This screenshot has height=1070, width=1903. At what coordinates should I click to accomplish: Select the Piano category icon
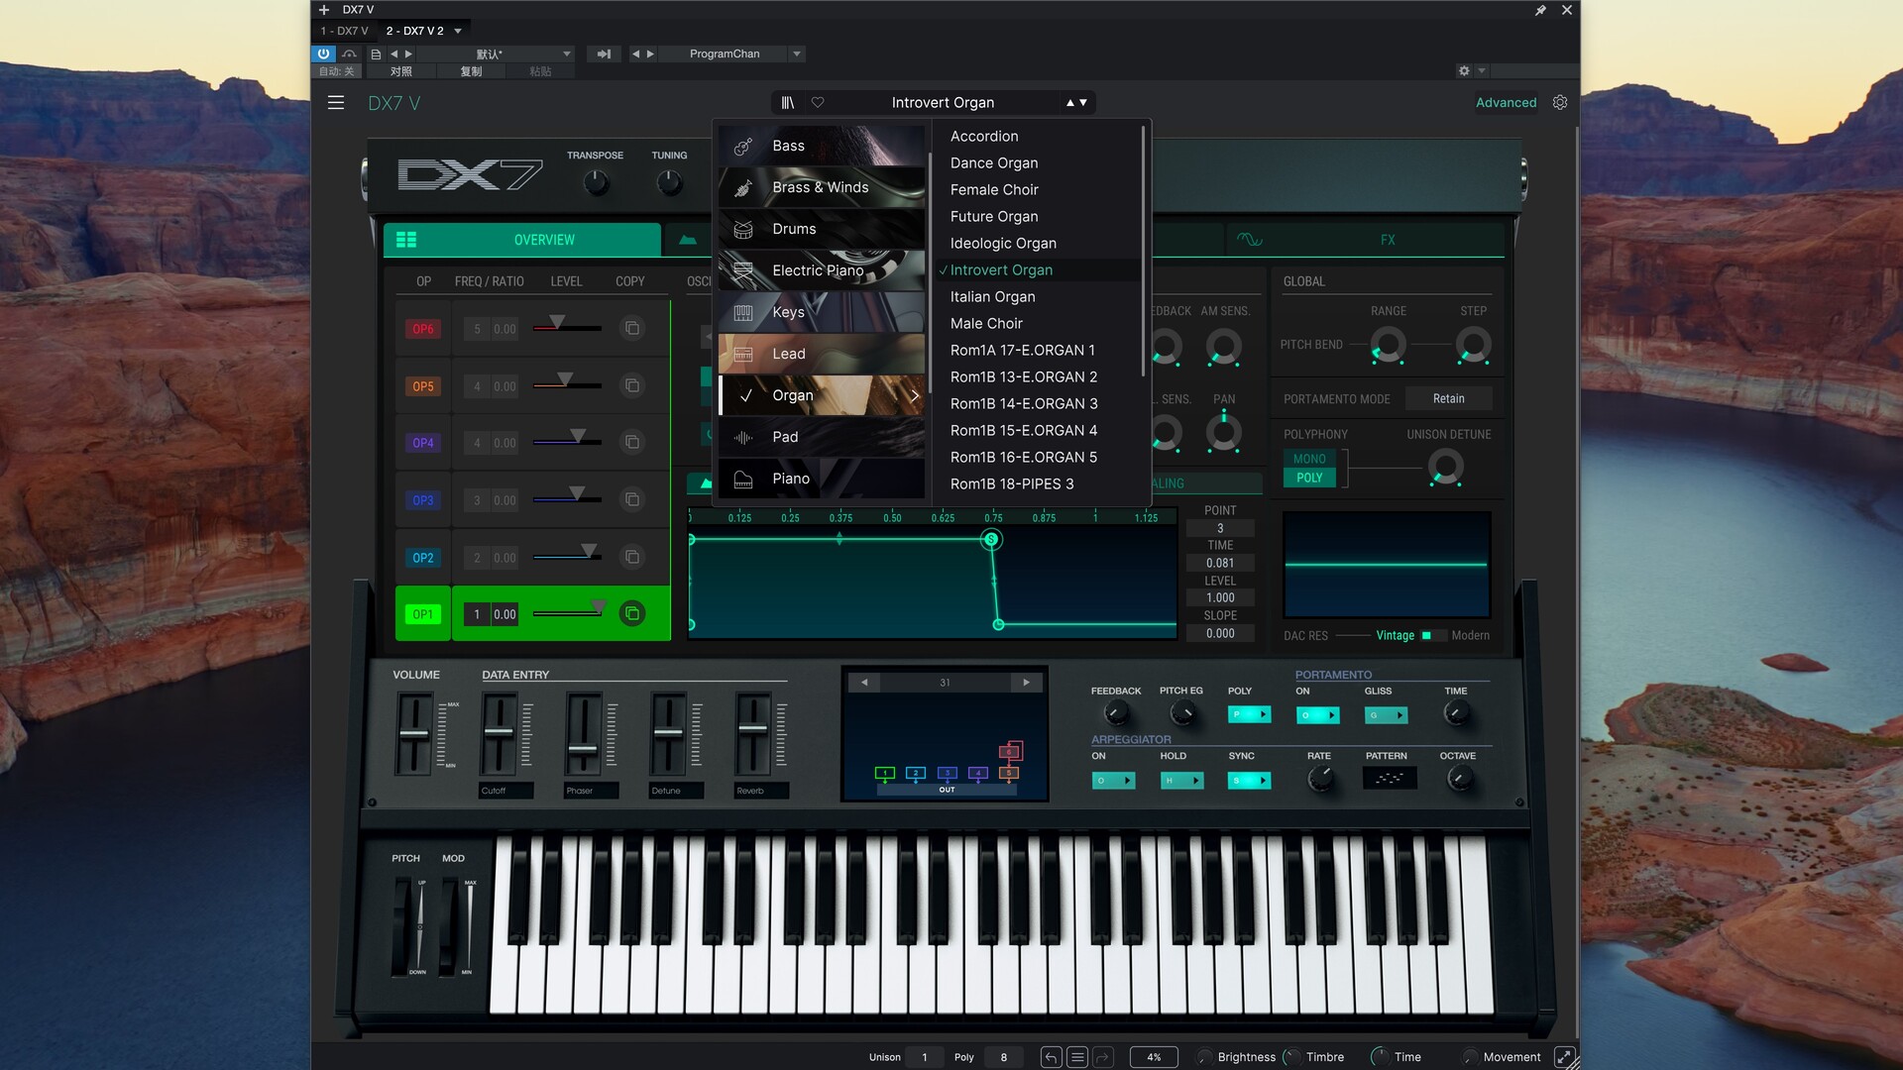743,480
